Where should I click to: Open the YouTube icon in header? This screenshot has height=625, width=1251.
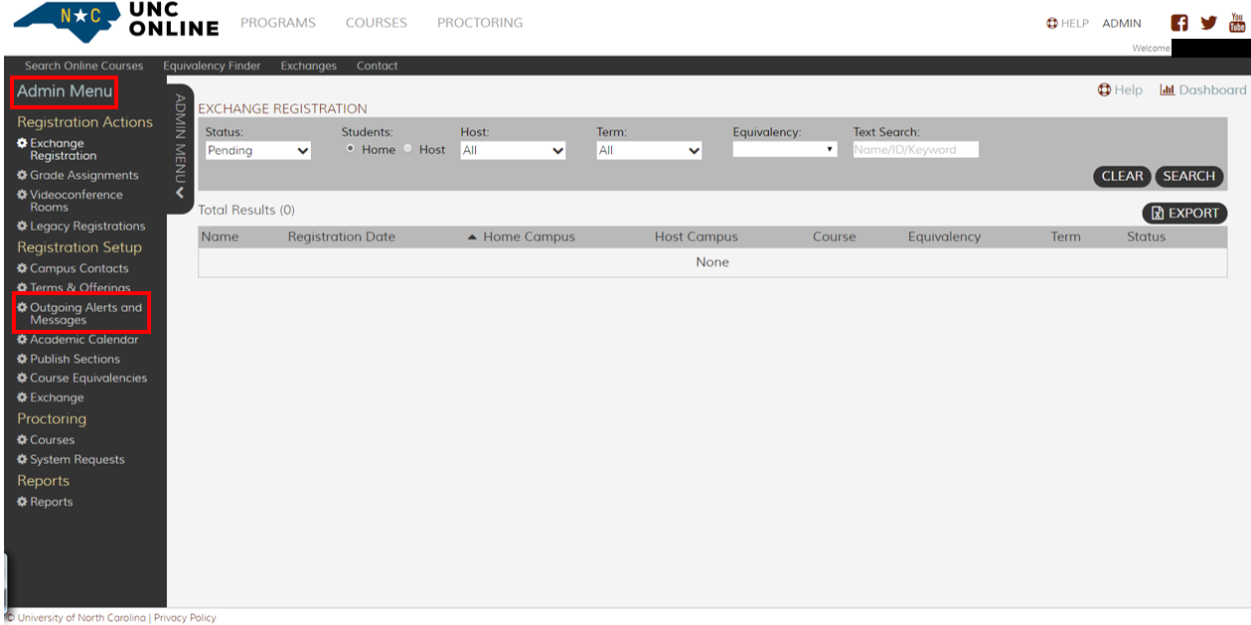tap(1237, 23)
